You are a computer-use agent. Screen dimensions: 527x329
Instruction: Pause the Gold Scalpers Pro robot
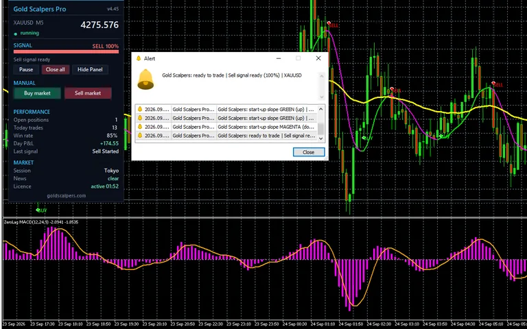(26, 69)
